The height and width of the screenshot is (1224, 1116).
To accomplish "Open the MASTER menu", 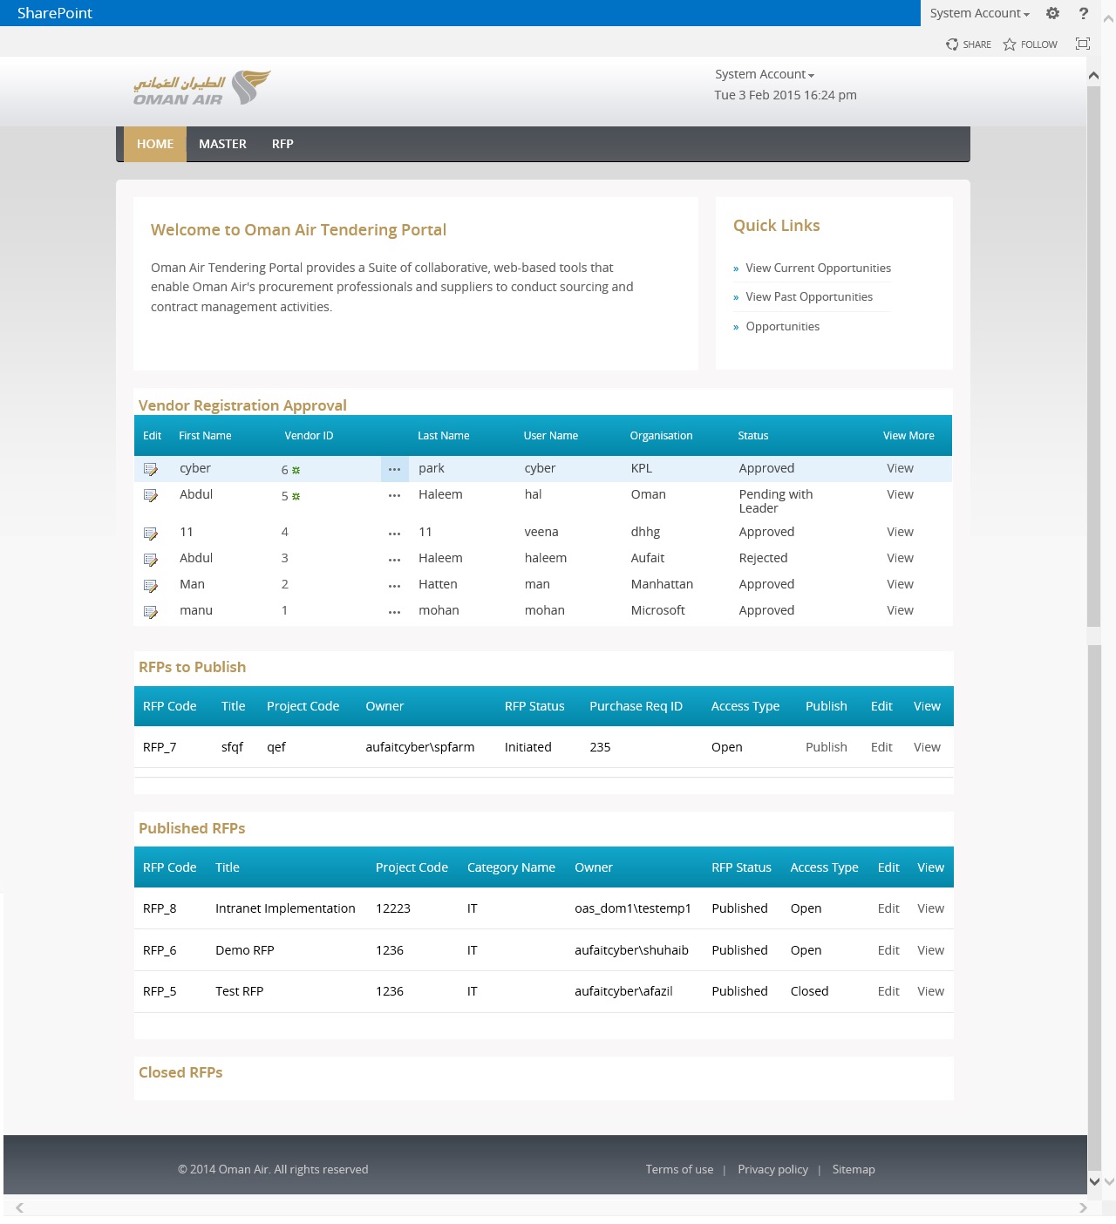I will (x=222, y=144).
